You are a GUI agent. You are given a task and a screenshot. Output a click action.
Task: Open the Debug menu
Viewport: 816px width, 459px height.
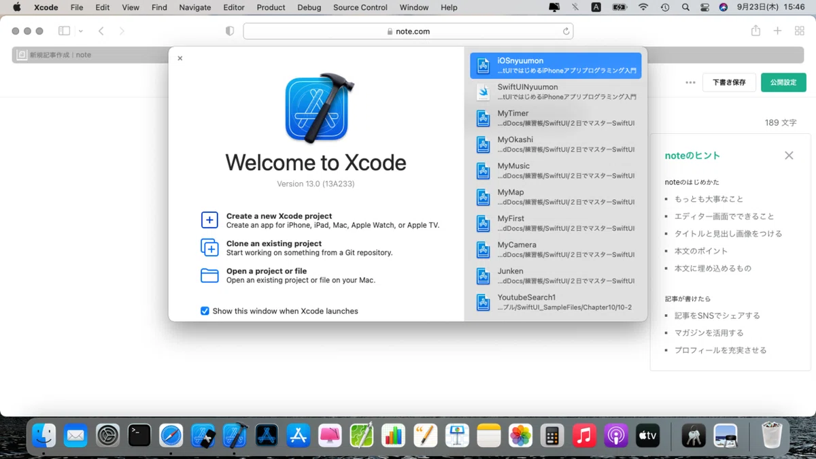[x=309, y=7]
